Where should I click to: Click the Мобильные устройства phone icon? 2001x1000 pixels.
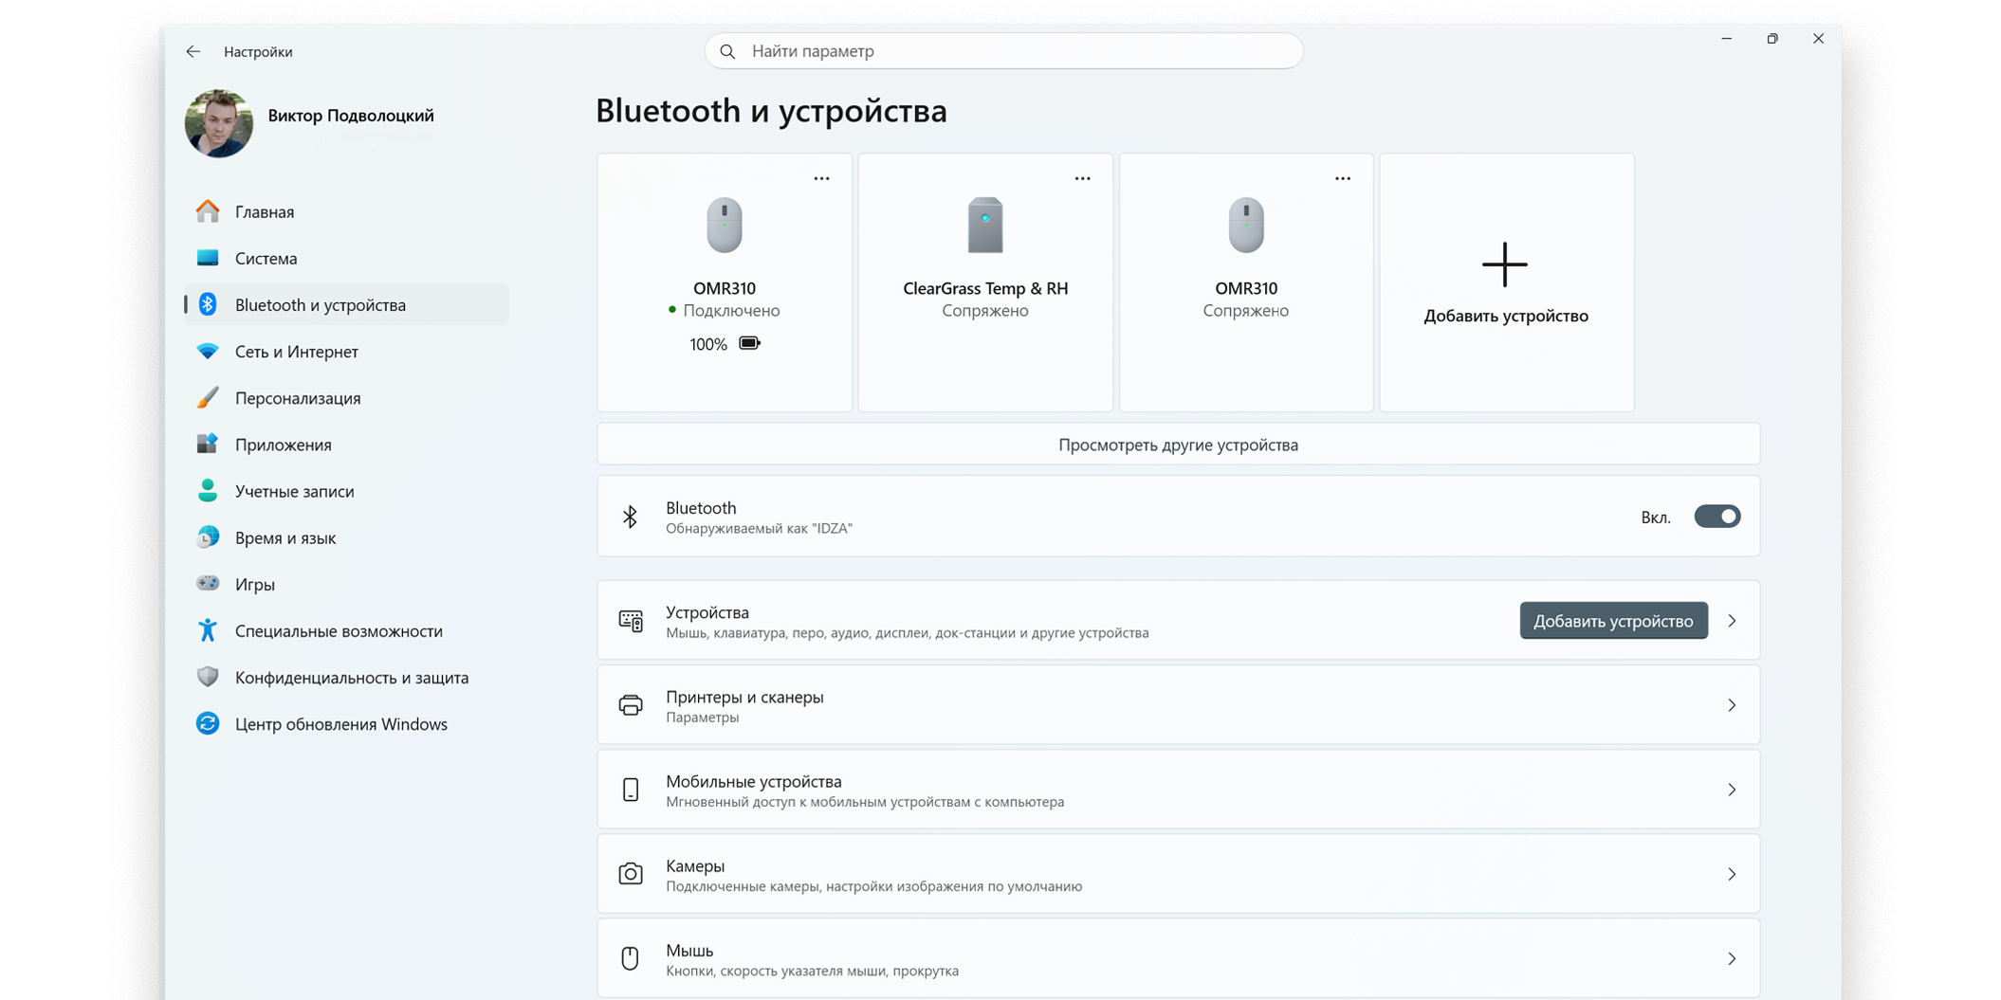tap(631, 790)
